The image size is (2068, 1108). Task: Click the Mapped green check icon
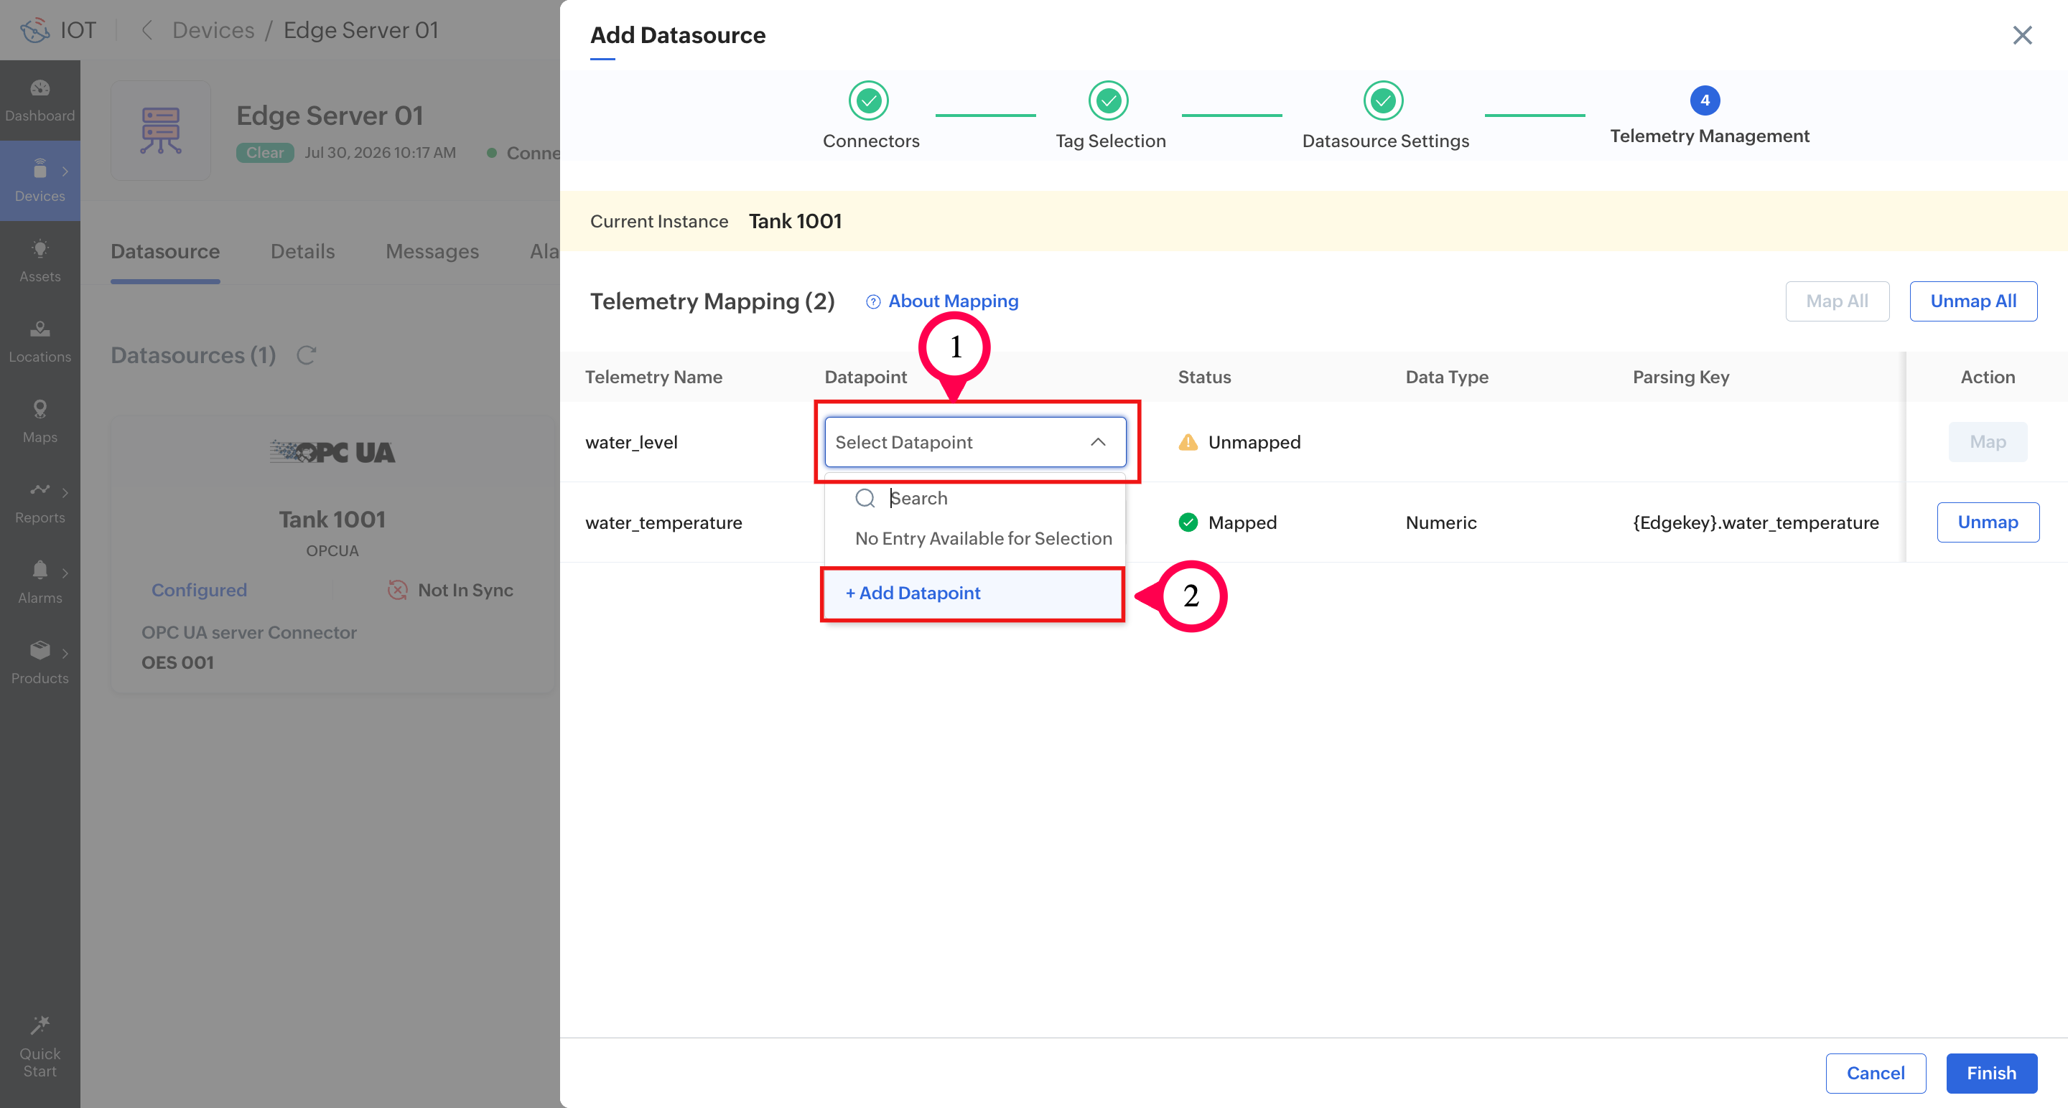(1188, 522)
